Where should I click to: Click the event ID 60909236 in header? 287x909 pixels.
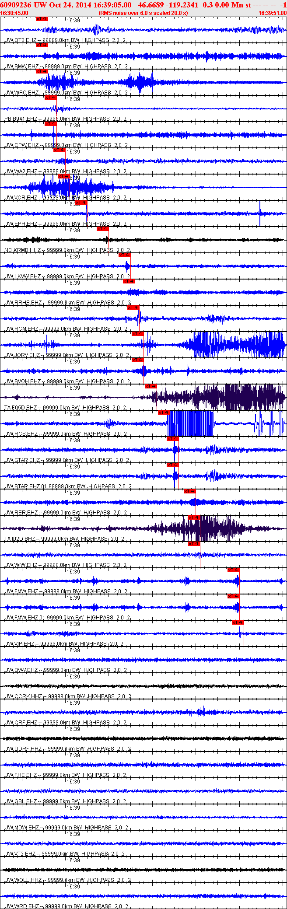coord(16,5)
